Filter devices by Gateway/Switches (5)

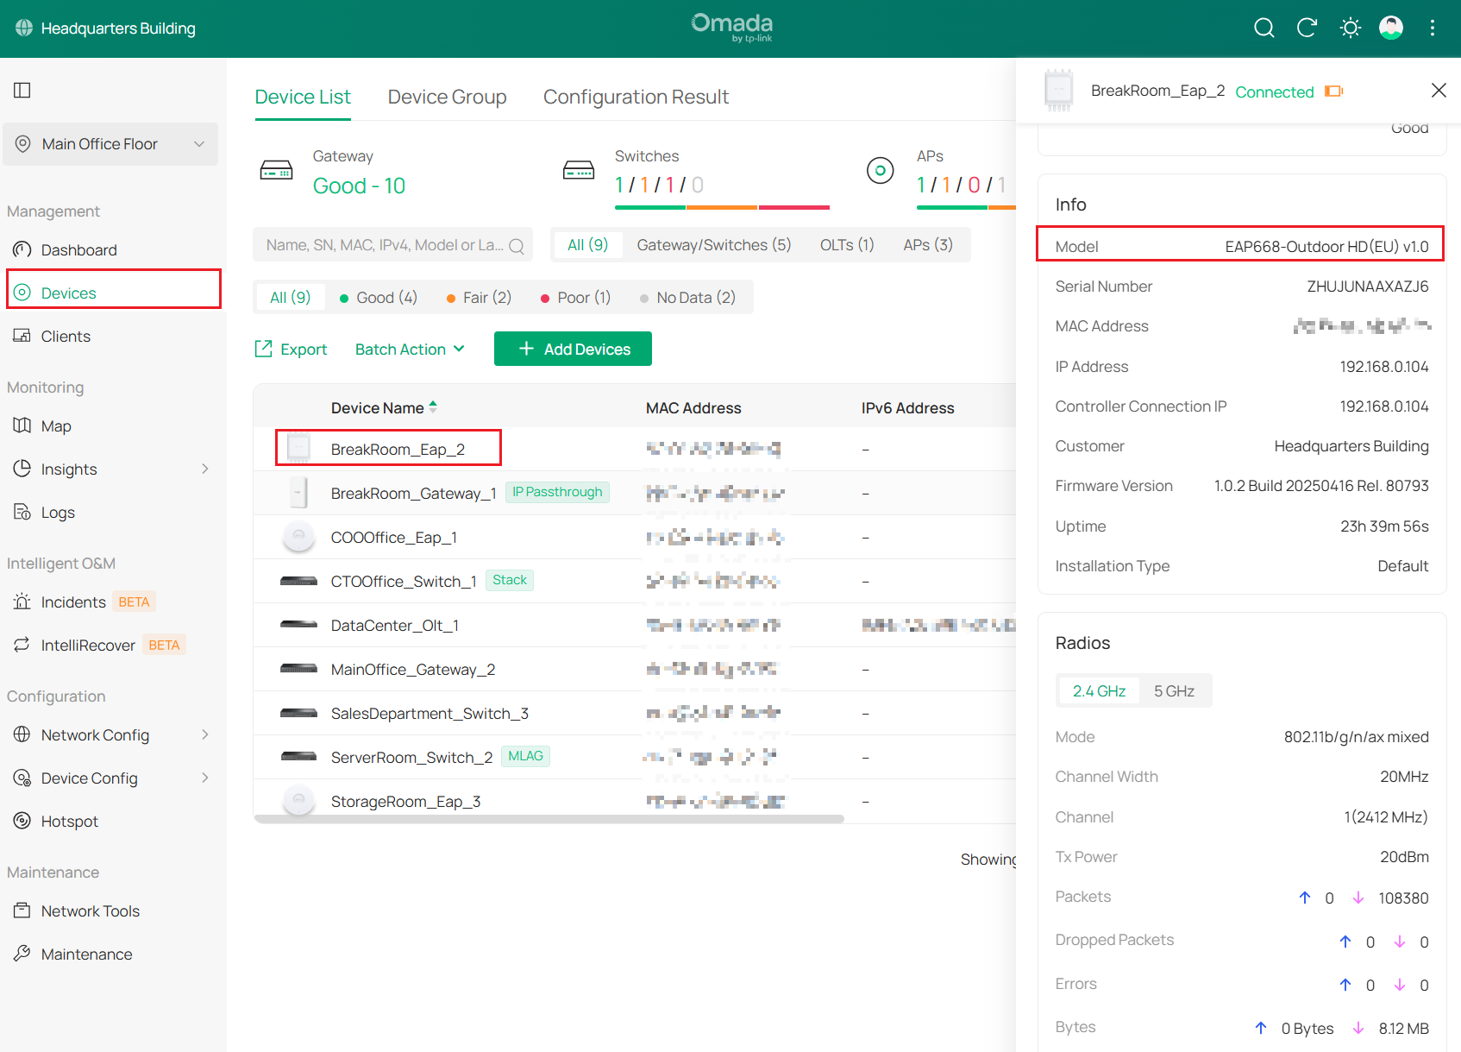713,245
